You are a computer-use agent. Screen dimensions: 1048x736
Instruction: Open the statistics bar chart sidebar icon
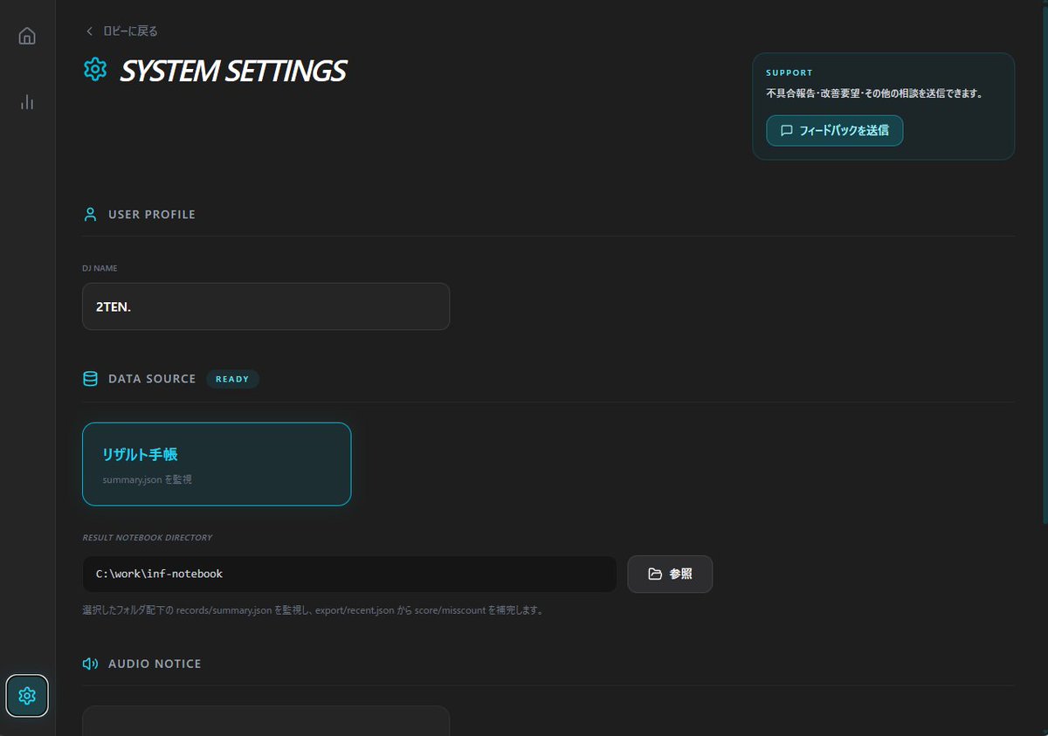pos(27,102)
